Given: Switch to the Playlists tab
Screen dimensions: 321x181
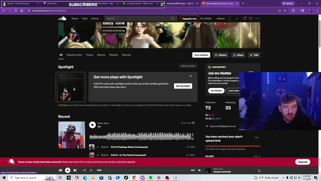Looking at the screenshot, I should [x=114, y=55].
